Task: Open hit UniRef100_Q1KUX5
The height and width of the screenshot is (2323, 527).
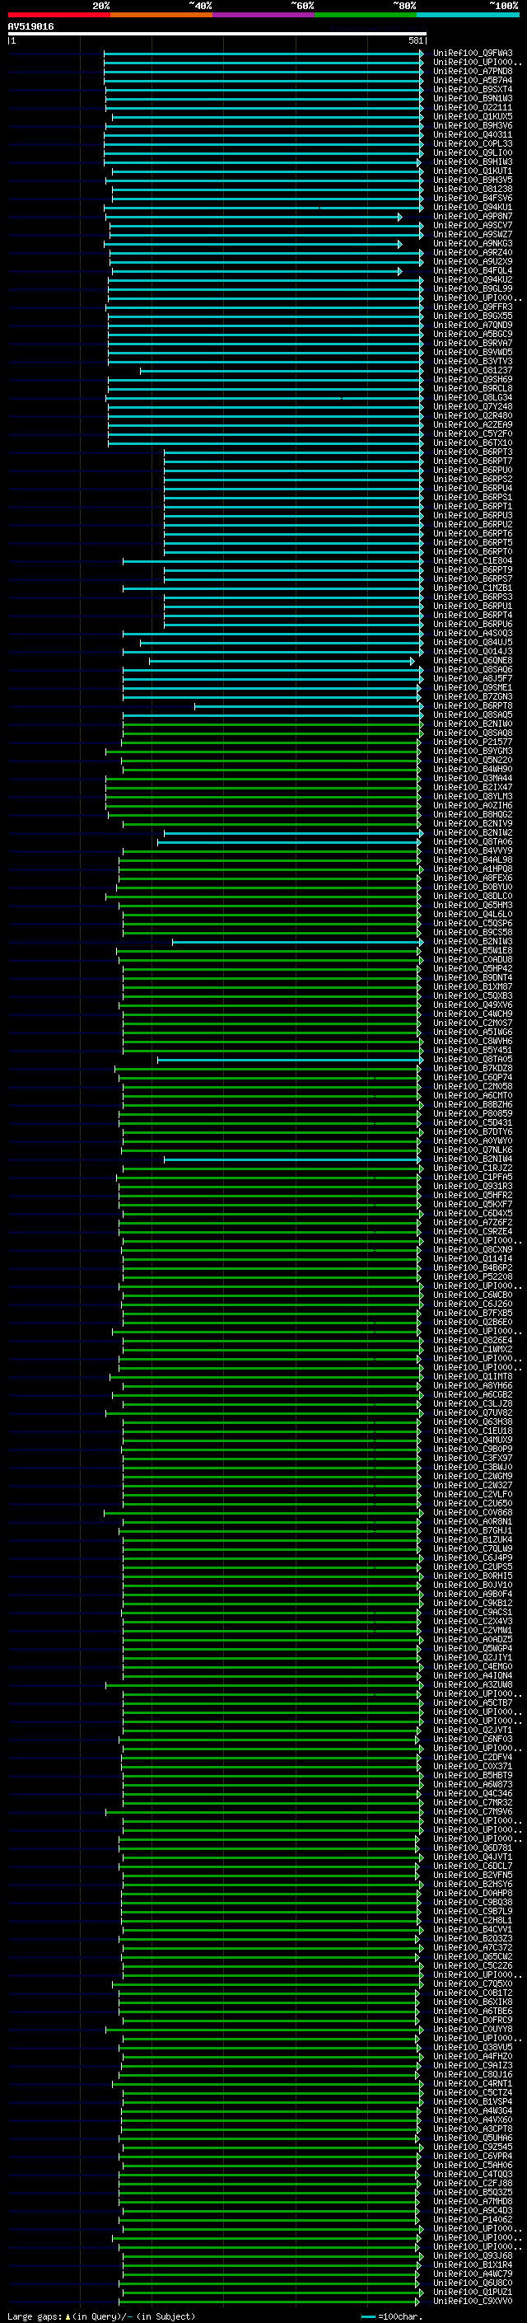Action: tap(473, 116)
